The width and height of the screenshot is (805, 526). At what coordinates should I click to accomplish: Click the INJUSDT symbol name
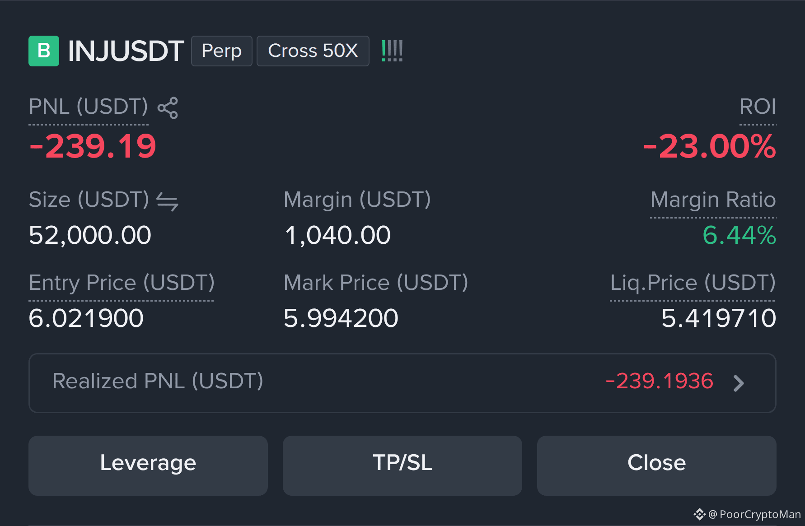[x=126, y=51]
